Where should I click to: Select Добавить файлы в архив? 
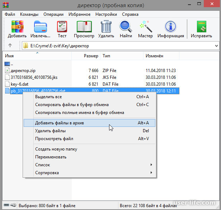click(x=89, y=123)
